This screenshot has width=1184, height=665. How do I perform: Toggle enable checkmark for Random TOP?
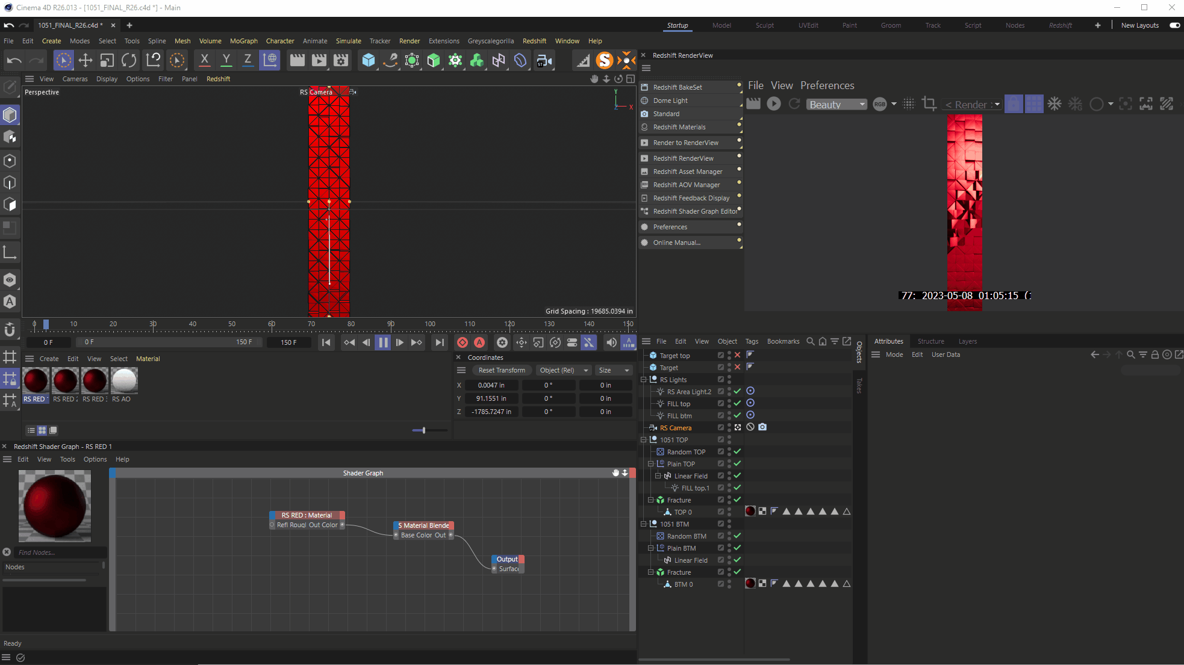tap(737, 451)
